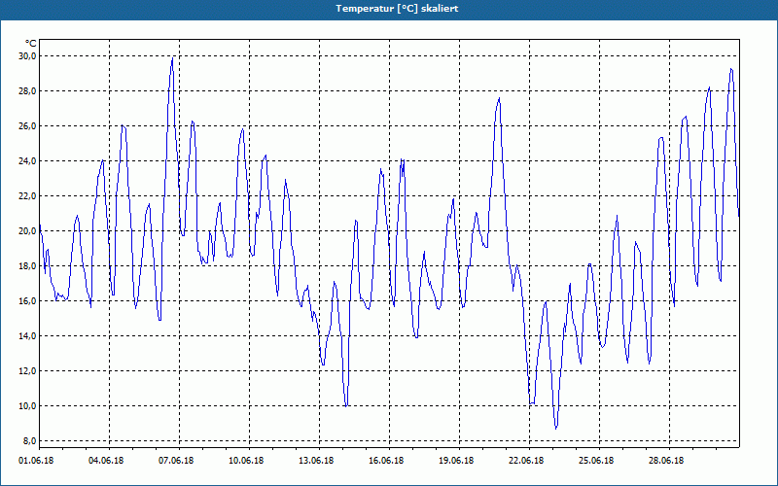
Task: Click the 30°C temperature peak near 07.06.18
Action: 172,58
